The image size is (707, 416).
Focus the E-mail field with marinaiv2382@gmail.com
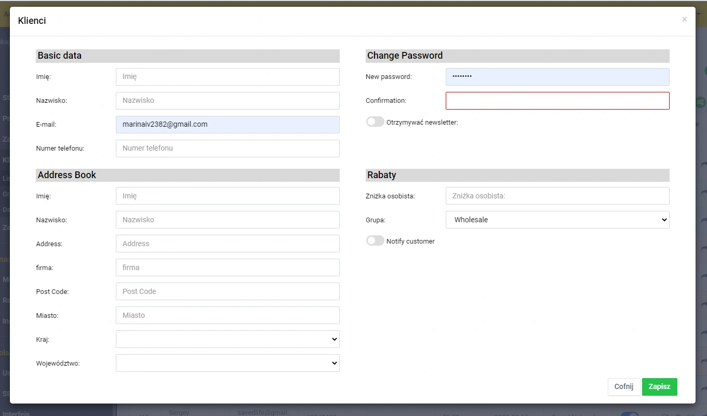point(228,125)
